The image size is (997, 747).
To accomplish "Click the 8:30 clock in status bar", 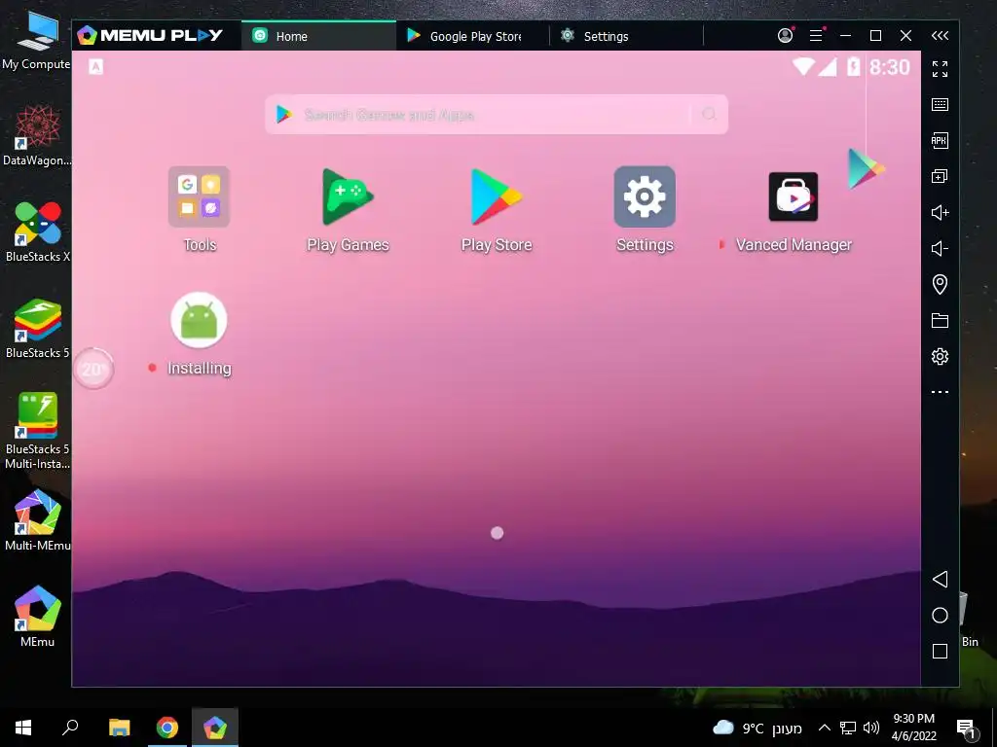I will click(890, 67).
